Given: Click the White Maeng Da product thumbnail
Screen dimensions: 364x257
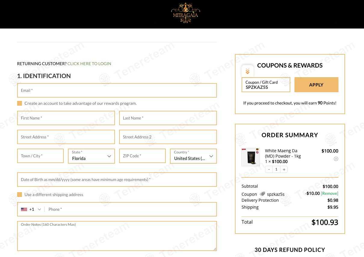Looking at the screenshot, I should pos(251,157).
